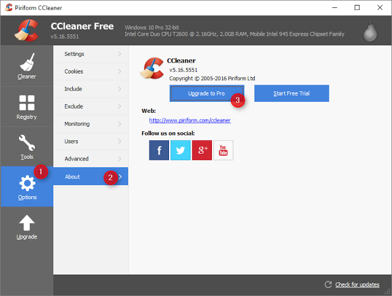Click the CCleaner logo in About pane

click(x=152, y=68)
